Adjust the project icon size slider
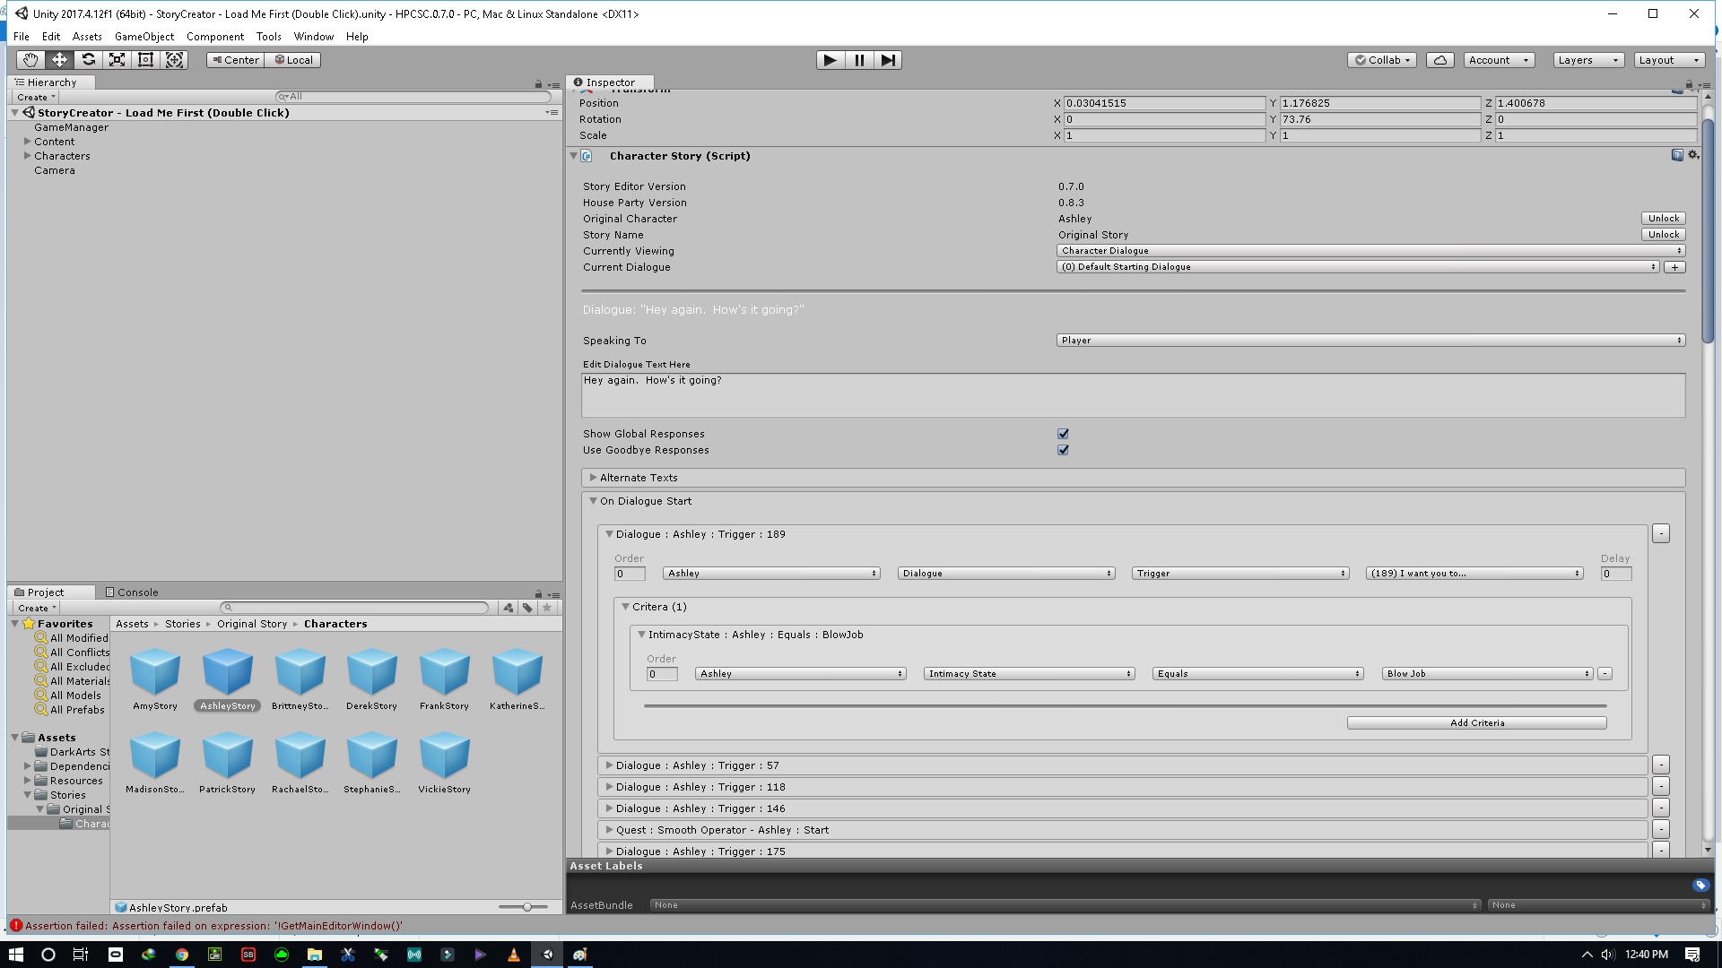Image resolution: width=1722 pixels, height=968 pixels. click(527, 907)
